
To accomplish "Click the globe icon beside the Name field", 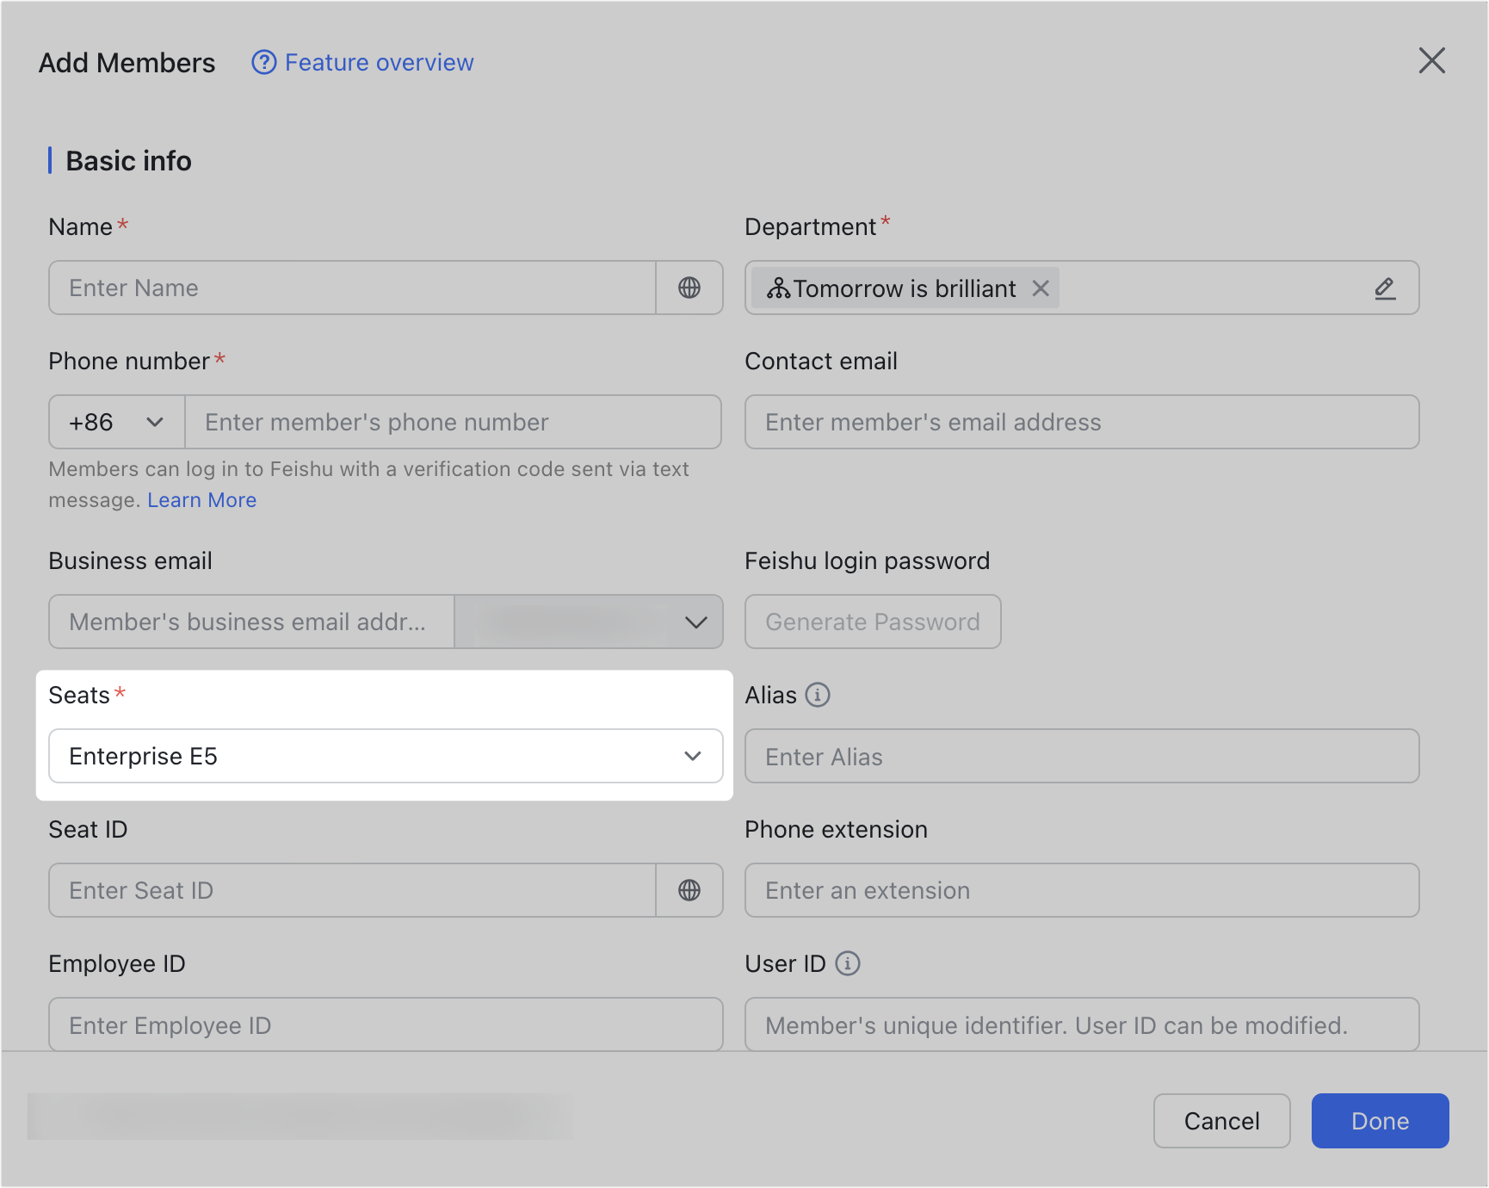I will click(689, 288).
